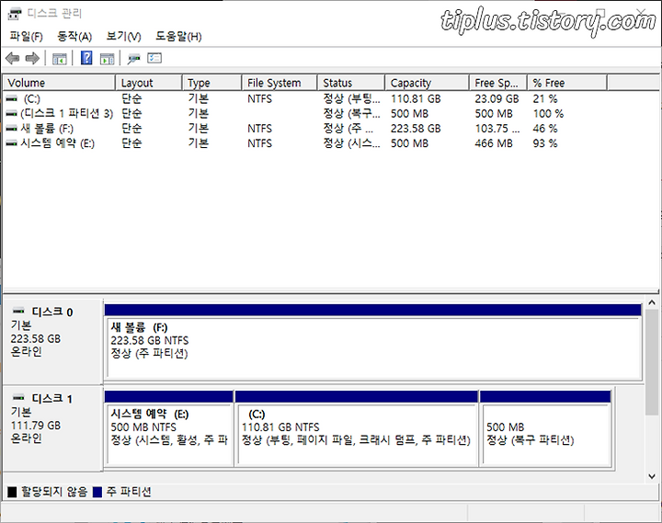Open the 도움말(H) menu
The height and width of the screenshot is (523, 662).
click(x=178, y=37)
